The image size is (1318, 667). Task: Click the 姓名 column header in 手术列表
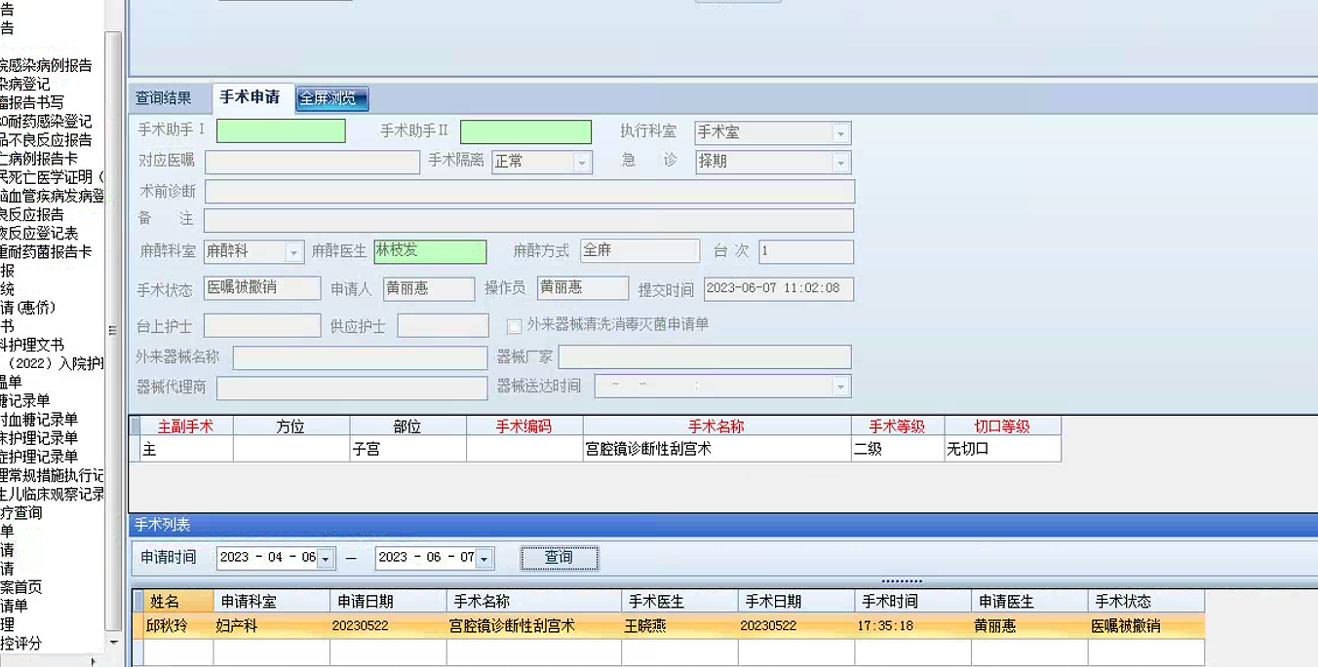click(178, 602)
